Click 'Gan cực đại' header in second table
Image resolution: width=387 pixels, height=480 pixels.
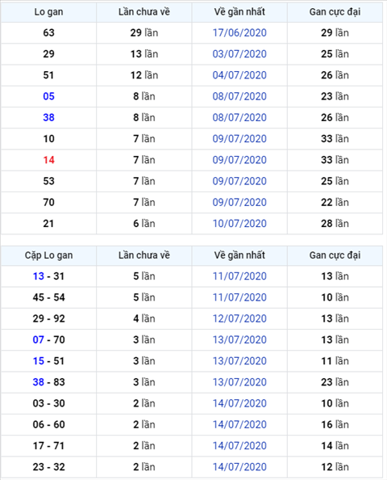click(x=335, y=255)
